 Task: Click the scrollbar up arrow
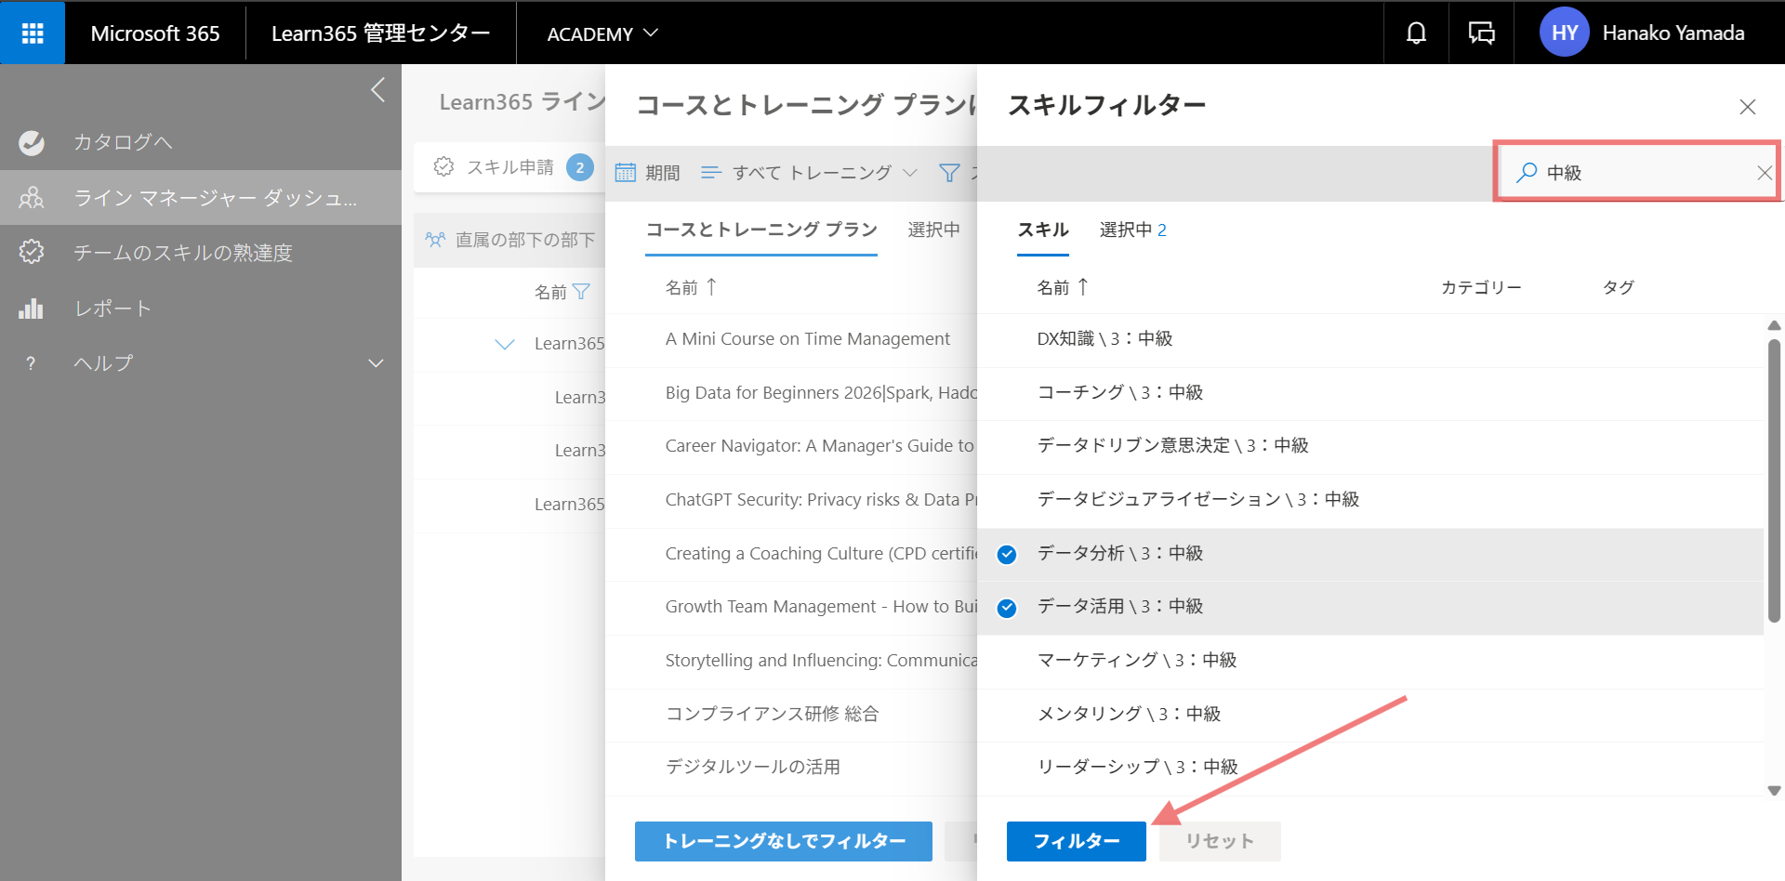point(1774,325)
